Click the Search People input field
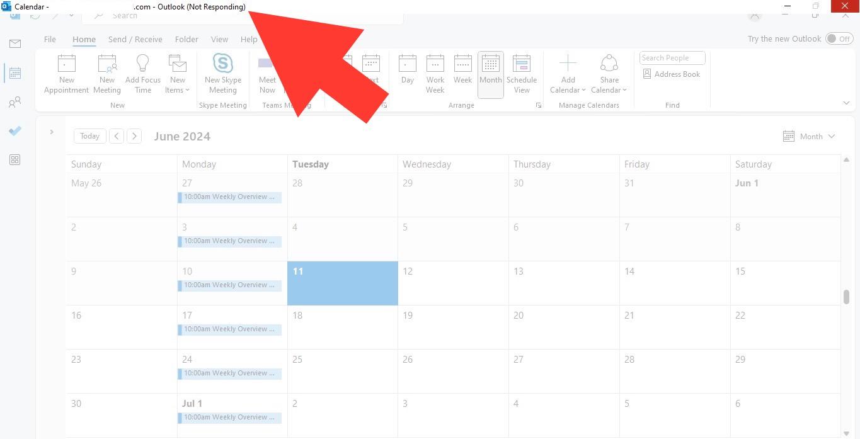The width and height of the screenshot is (860, 439). click(672, 58)
